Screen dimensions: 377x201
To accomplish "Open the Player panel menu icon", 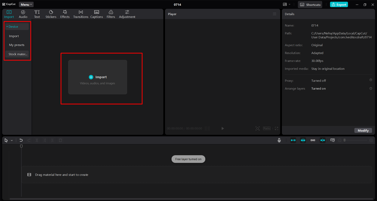I will [275, 14].
